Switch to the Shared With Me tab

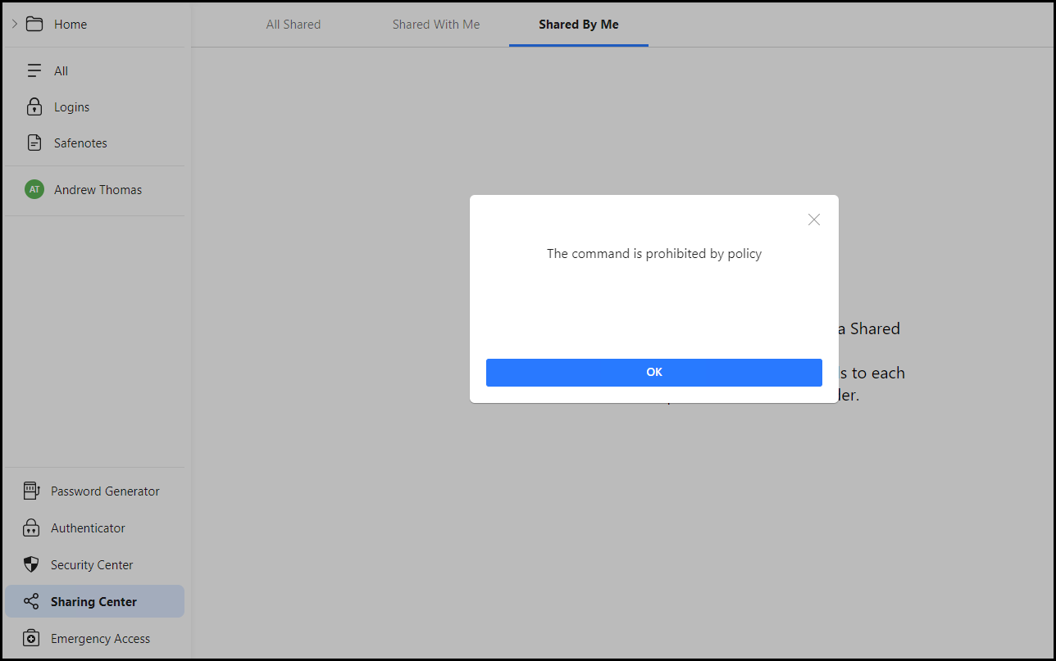coord(435,24)
